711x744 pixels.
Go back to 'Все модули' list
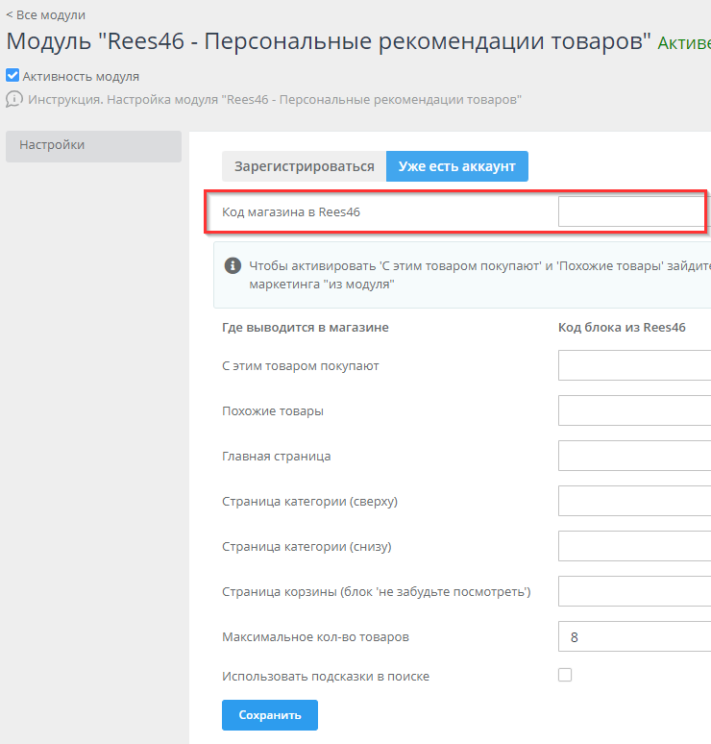click(45, 14)
